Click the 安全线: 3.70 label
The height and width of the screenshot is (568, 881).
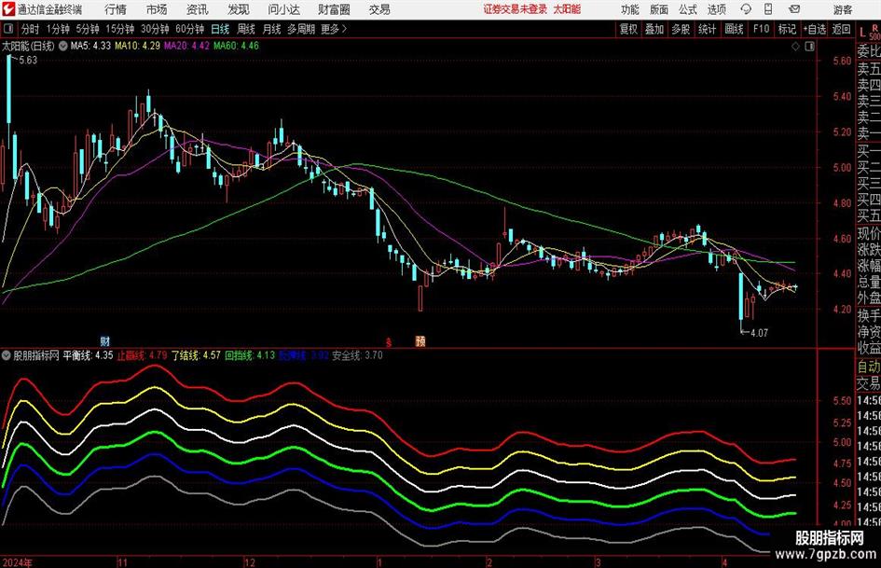357,355
